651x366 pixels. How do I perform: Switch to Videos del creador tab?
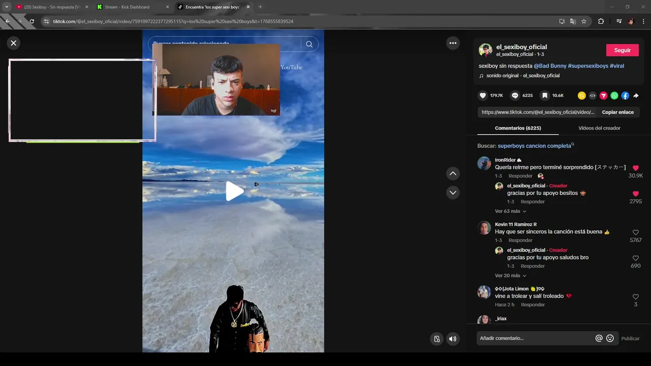pos(599,128)
